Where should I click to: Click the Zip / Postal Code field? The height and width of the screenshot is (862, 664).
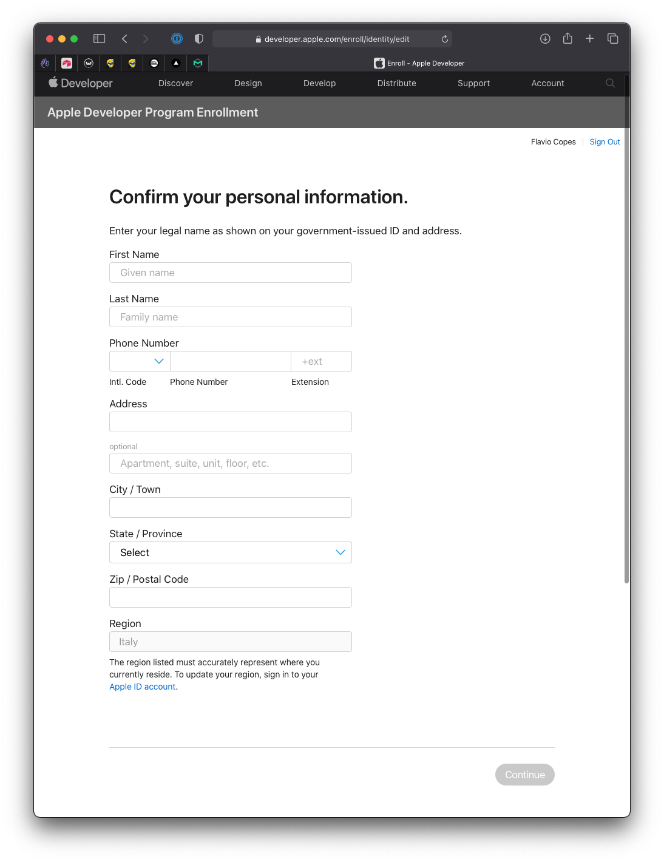tap(231, 597)
